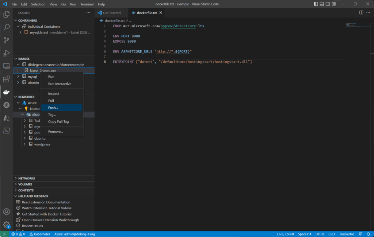Change Dockerfile language mode in status bar

pos(347,234)
